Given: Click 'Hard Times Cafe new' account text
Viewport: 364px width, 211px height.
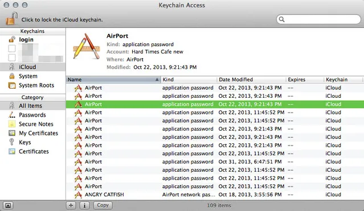Looking at the screenshot, I should tap(157, 52).
